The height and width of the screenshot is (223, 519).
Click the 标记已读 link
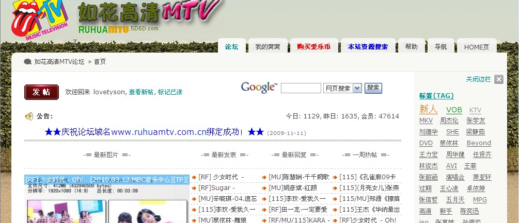coord(170,92)
